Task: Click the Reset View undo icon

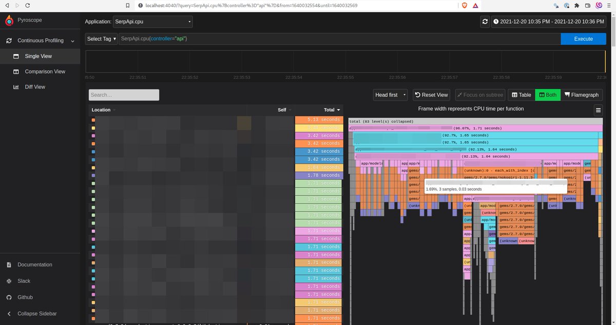Action: [418, 95]
